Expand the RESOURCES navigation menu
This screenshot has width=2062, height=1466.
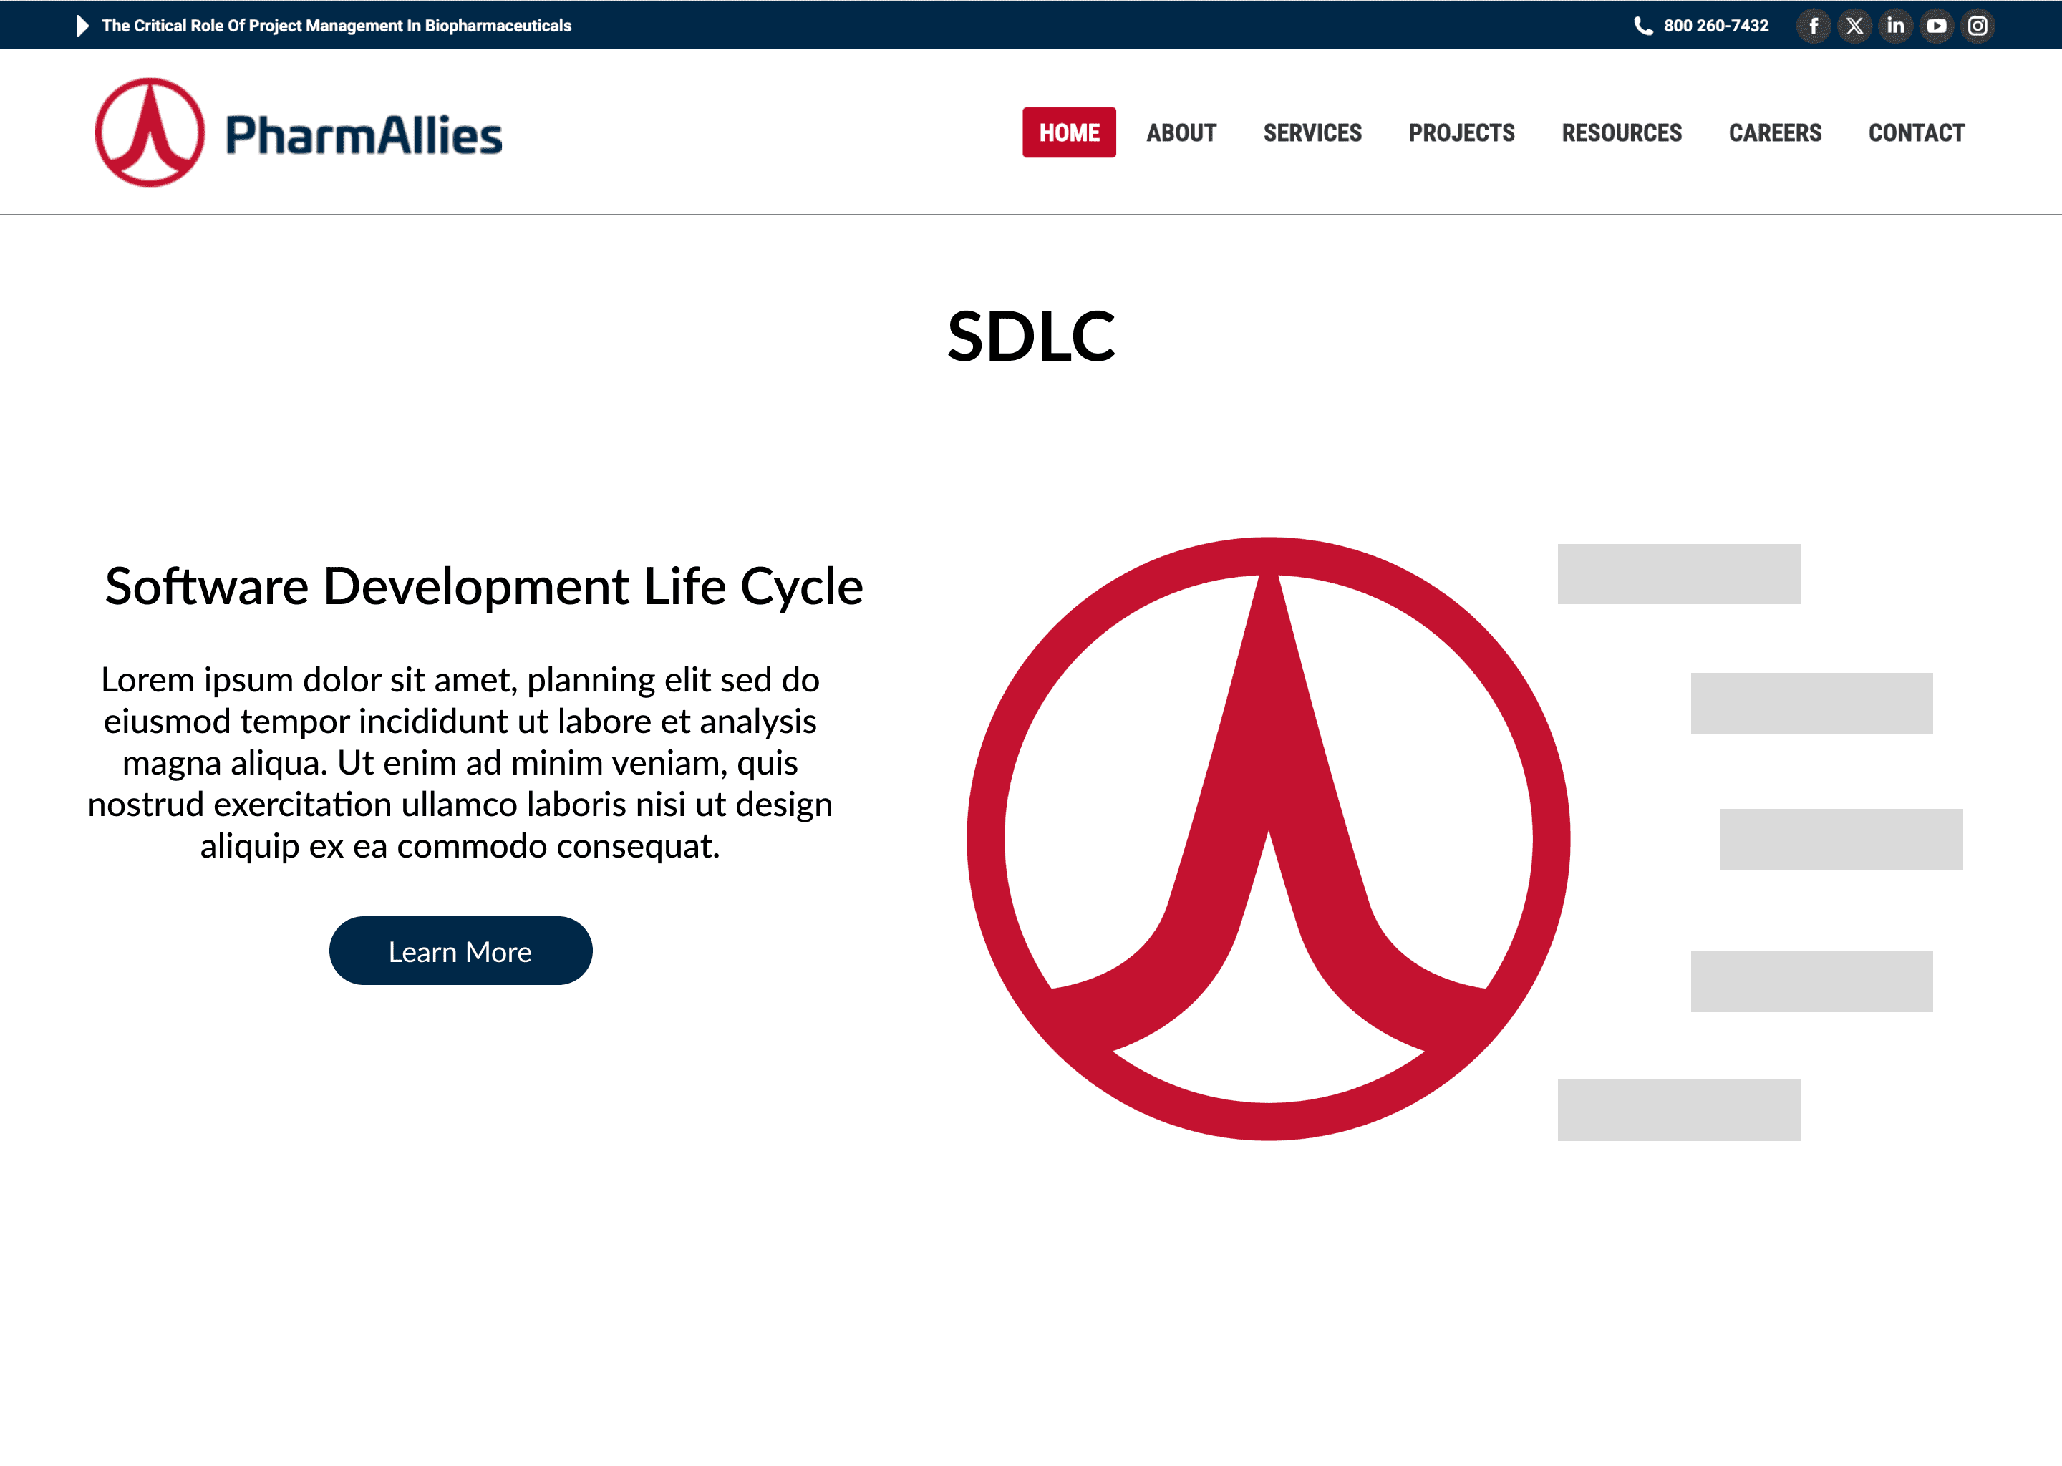pos(1622,132)
